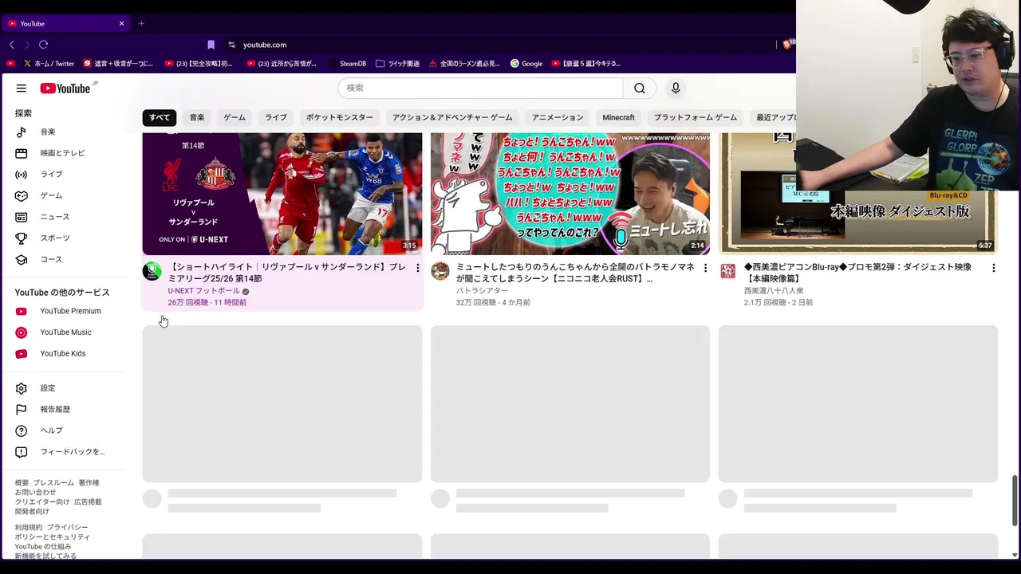Click the page vertical scrollbar thumb
Screen dimensions: 1021x574
[x=1015, y=501]
